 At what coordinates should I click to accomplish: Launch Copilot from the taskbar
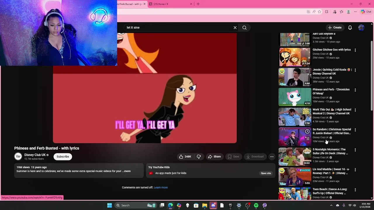coord(179,205)
